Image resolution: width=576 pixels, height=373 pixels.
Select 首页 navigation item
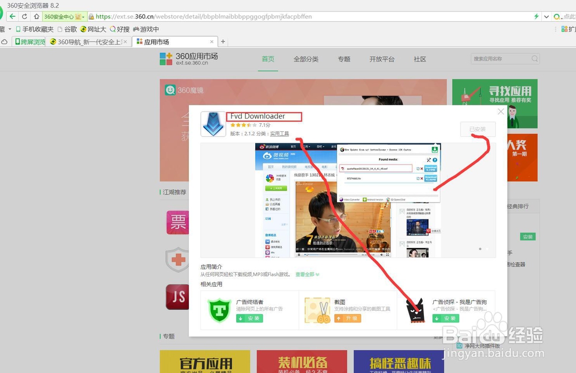(268, 59)
